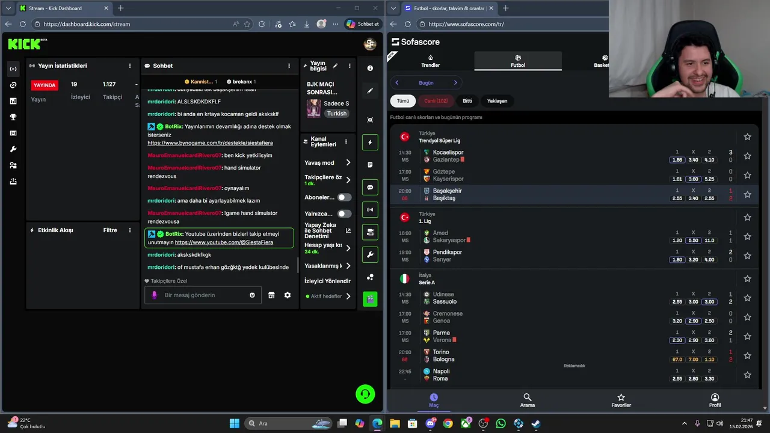The image size is (770, 433).
Task: Favorite the Başakşehir vs Beşiktaş match
Action: 747,195
